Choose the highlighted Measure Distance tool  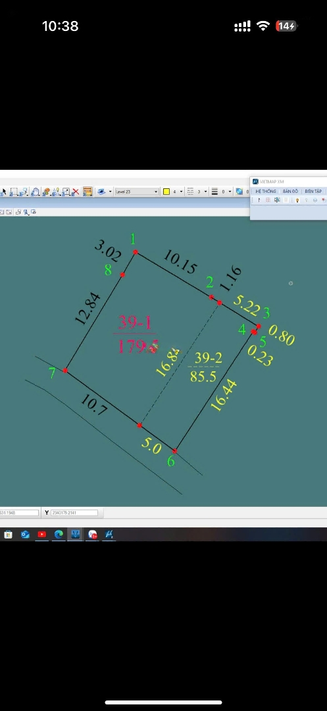pos(88,192)
